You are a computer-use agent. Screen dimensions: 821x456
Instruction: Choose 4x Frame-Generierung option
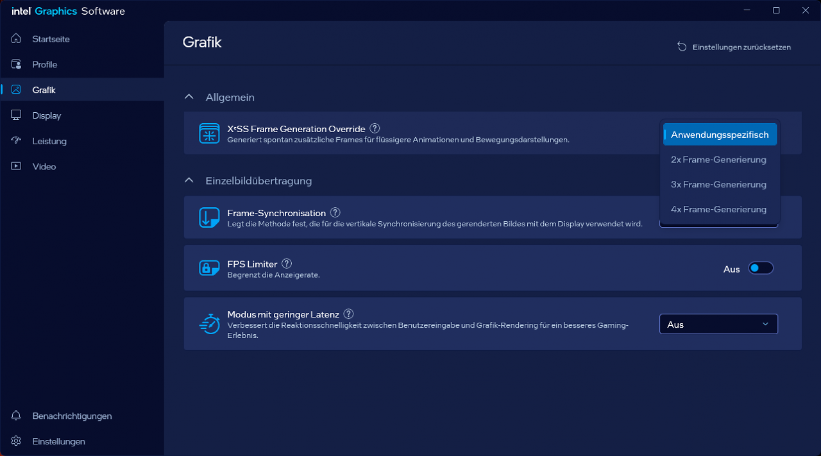tap(720, 209)
